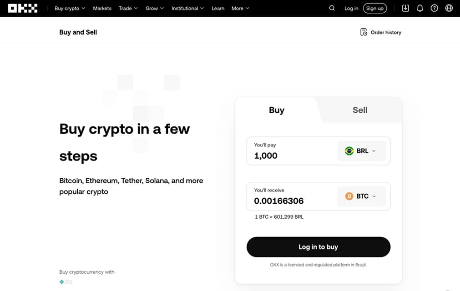This screenshot has height=291, width=460.
Task: Click the OKX logo
Action: pyautogui.click(x=23, y=8)
